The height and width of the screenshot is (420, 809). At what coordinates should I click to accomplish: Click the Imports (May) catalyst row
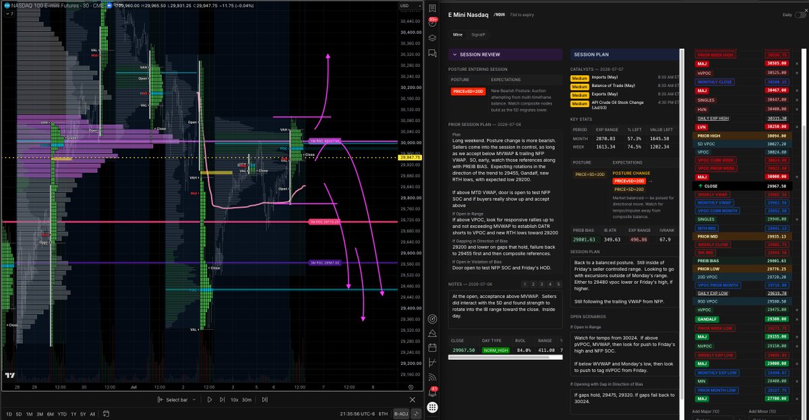pos(625,78)
